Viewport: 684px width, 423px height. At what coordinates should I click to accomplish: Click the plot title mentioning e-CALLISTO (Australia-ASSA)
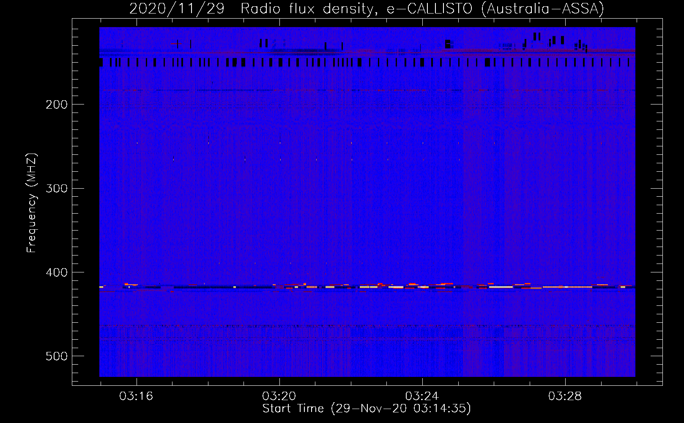click(x=367, y=8)
